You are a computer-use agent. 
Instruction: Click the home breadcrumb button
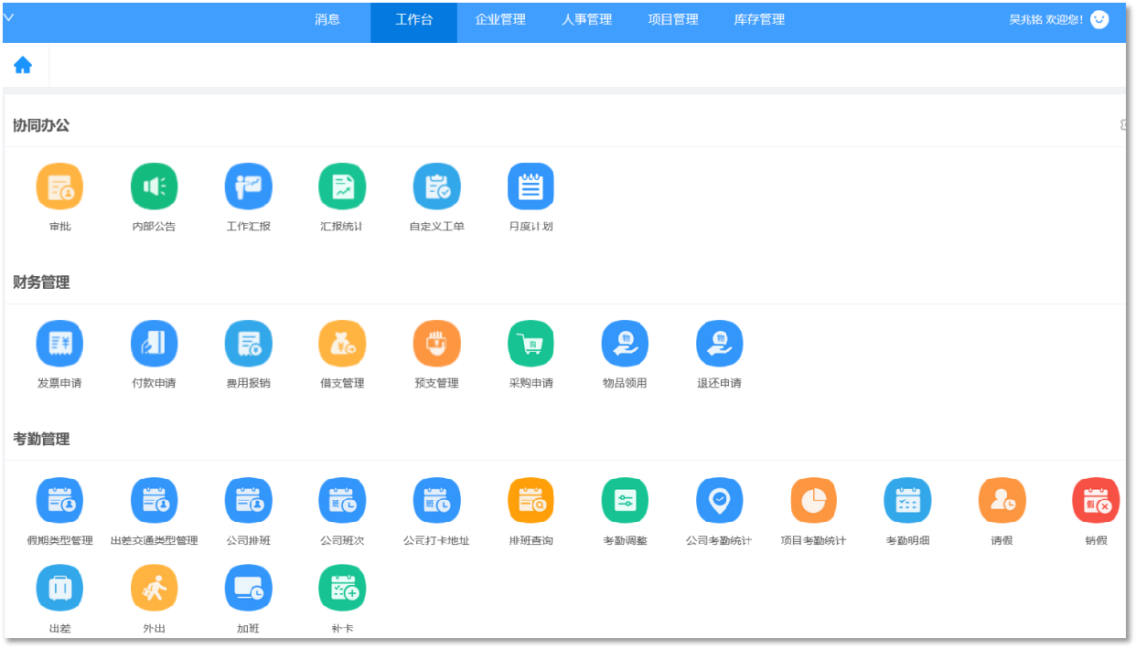pos(22,64)
